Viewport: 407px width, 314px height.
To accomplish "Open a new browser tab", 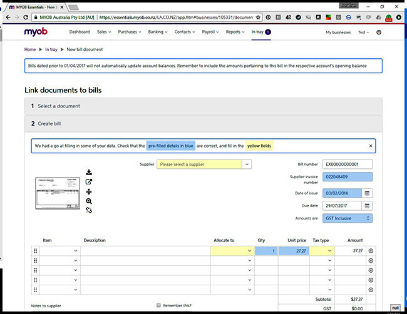I will click(x=73, y=8).
